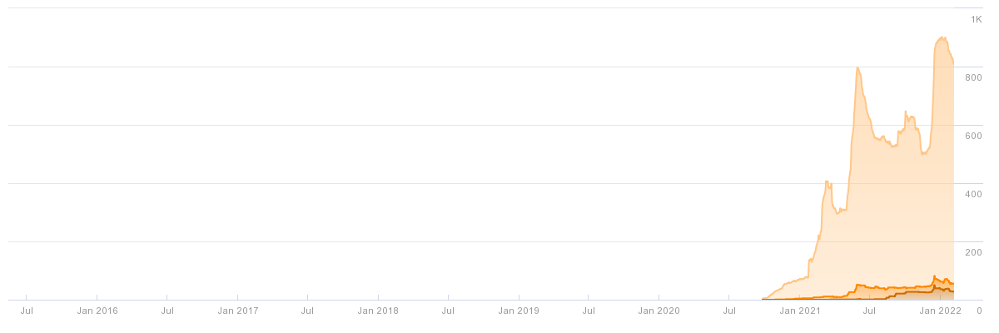Click the Jan 2018 axis label
Image resolution: width=999 pixels, height=333 pixels.
tap(378, 311)
